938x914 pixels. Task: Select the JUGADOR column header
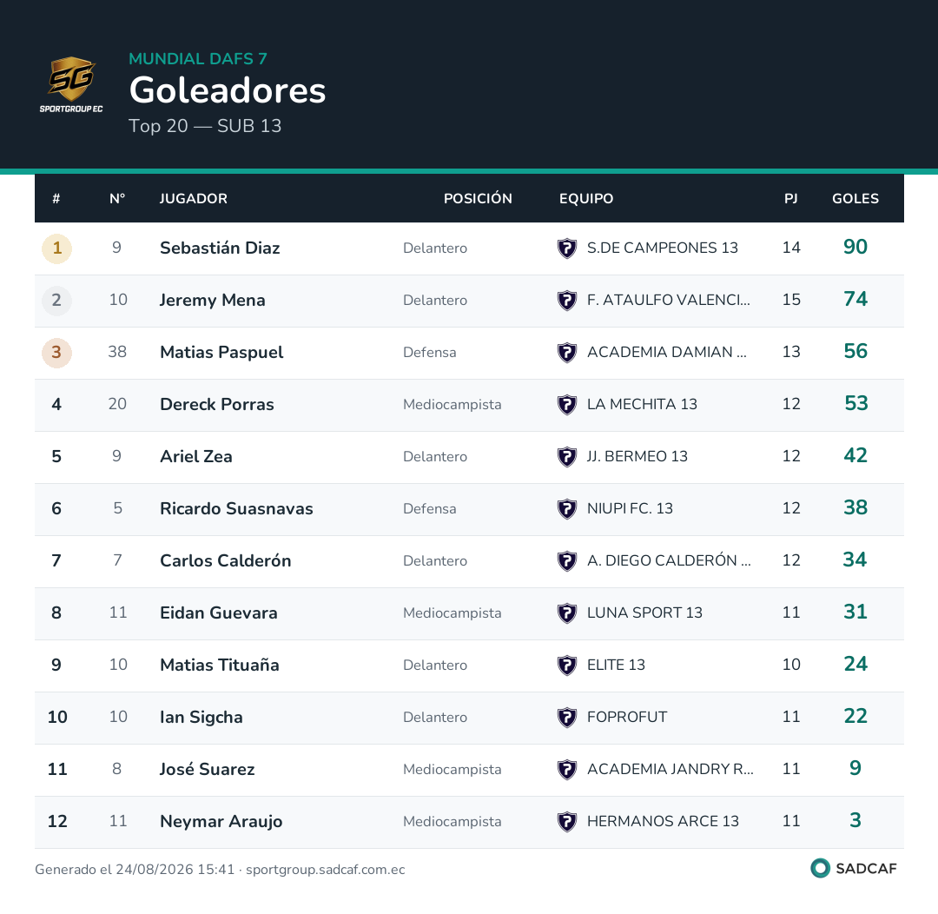coord(193,199)
